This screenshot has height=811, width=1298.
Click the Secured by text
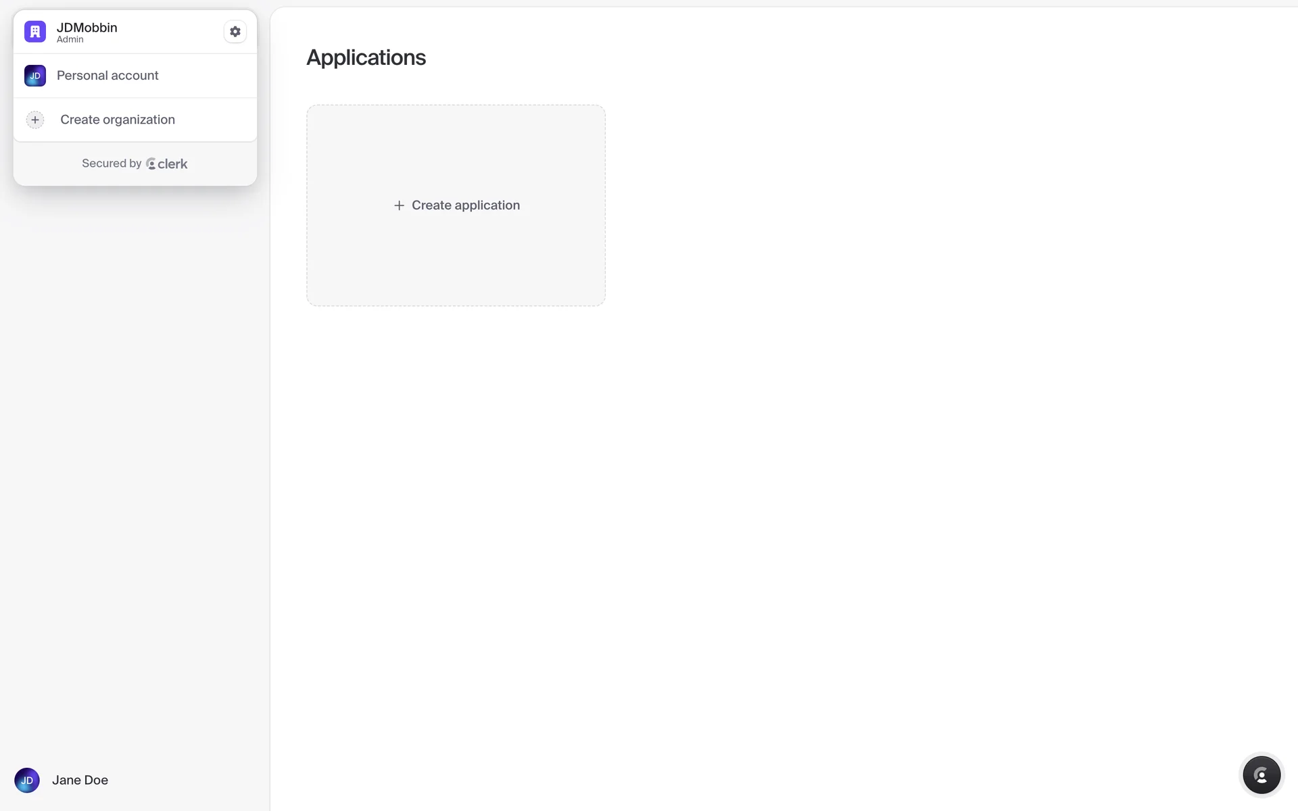tap(112, 164)
